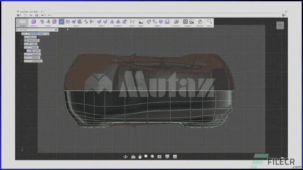The height and width of the screenshot is (170, 303).
Task: Open the help dropdown at top right
Action: tap(284, 15)
